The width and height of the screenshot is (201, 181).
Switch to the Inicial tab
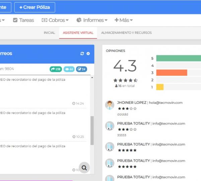(49, 33)
